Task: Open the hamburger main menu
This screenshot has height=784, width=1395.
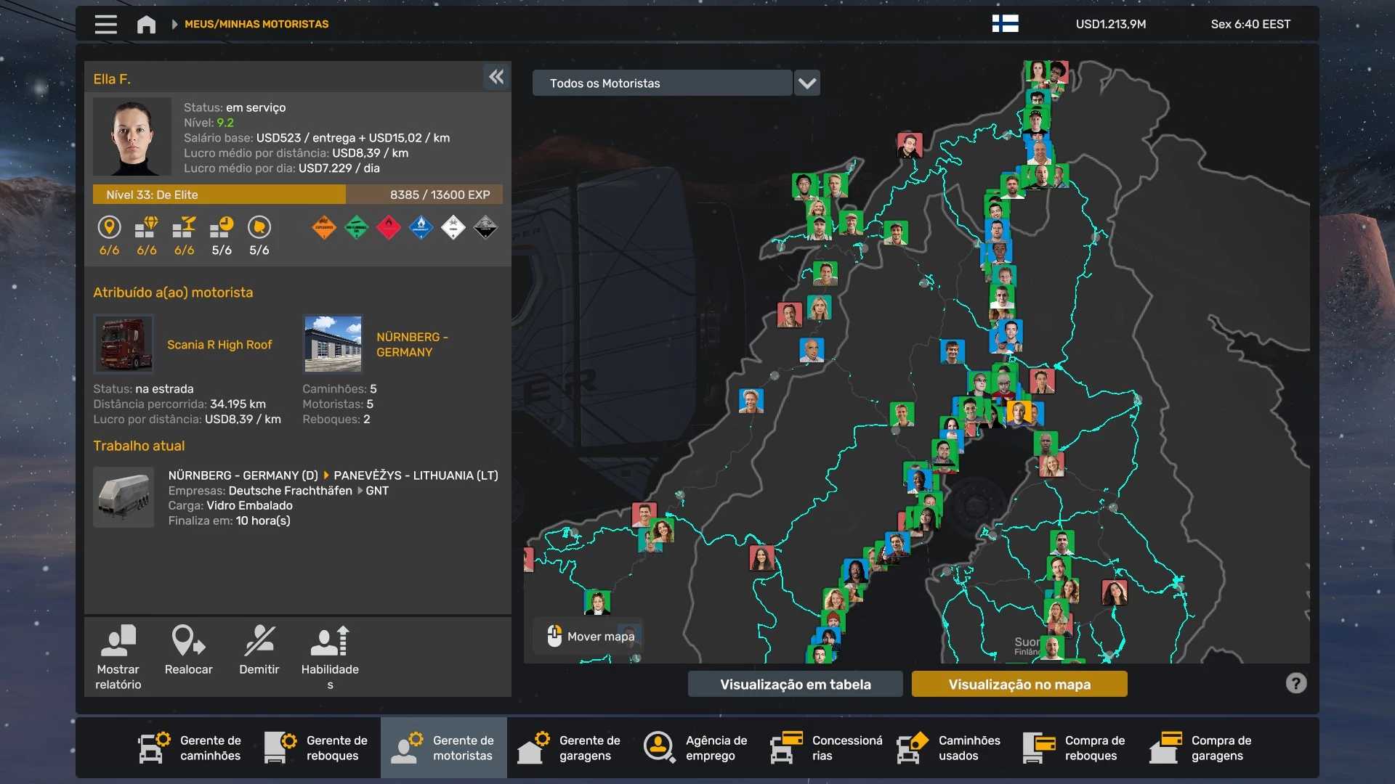Action: pos(105,24)
